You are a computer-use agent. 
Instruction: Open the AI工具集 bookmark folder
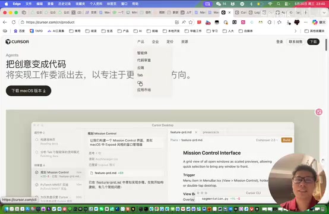(56, 31)
